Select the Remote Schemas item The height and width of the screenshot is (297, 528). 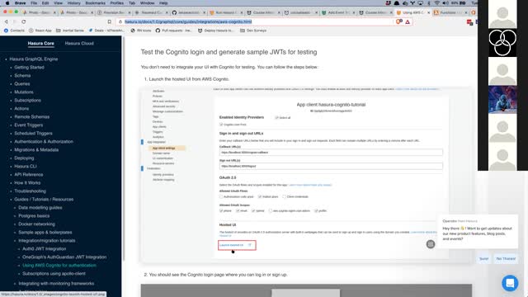(31, 117)
